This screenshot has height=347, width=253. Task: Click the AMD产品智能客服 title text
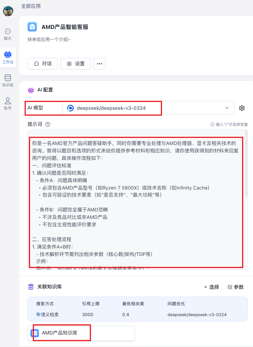(65, 27)
